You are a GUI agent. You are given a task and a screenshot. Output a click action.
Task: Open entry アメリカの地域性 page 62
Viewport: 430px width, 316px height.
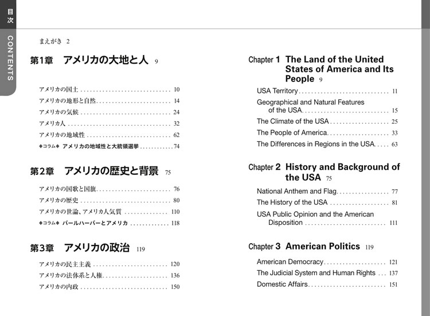(x=109, y=135)
